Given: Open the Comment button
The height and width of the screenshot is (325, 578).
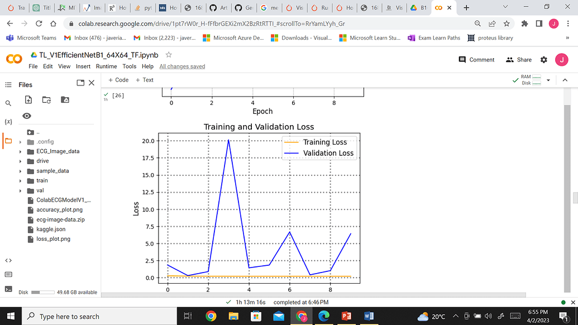Looking at the screenshot, I should point(476,60).
